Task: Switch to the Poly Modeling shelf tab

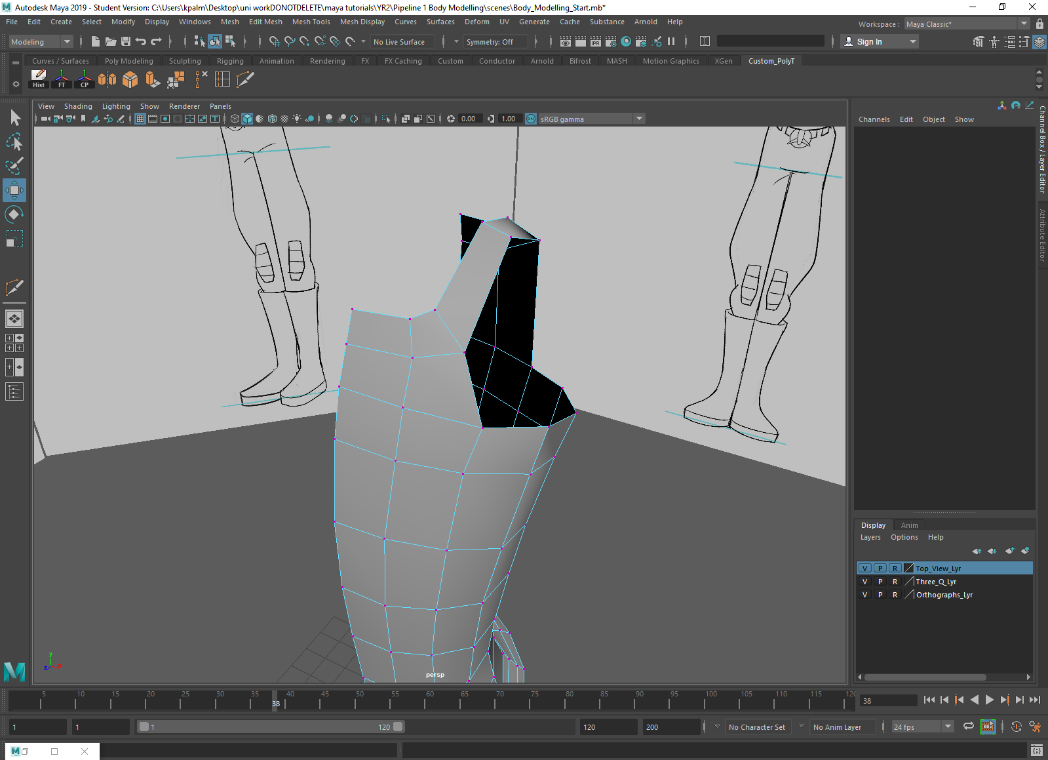Action: 128,61
